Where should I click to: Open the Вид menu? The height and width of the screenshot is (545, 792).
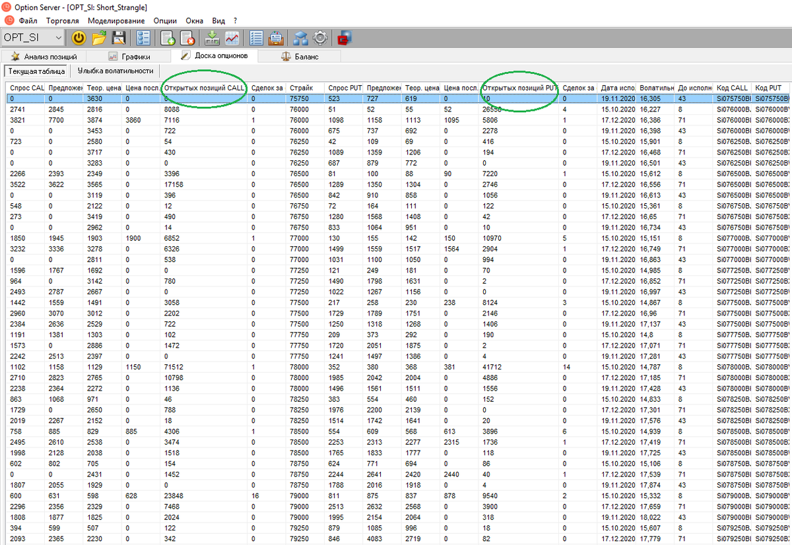[x=218, y=20]
